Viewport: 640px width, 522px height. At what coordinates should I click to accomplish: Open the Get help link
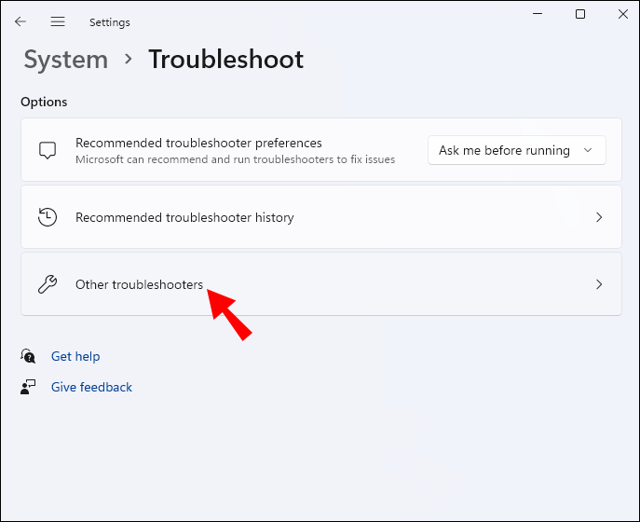(x=75, y=356)
